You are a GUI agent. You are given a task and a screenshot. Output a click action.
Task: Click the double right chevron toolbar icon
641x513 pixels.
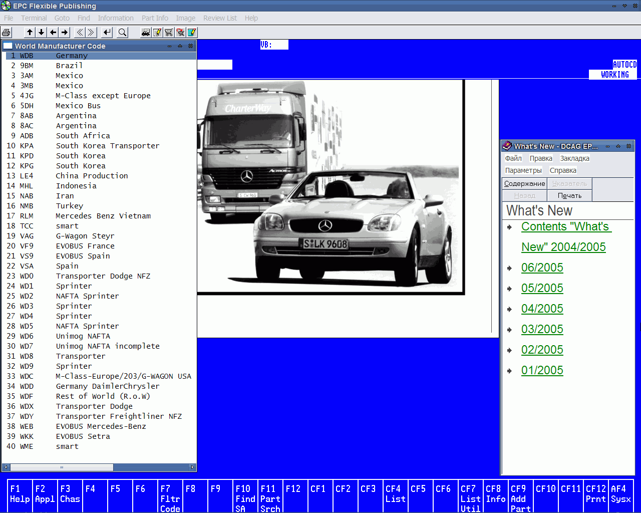coord(91,33)
